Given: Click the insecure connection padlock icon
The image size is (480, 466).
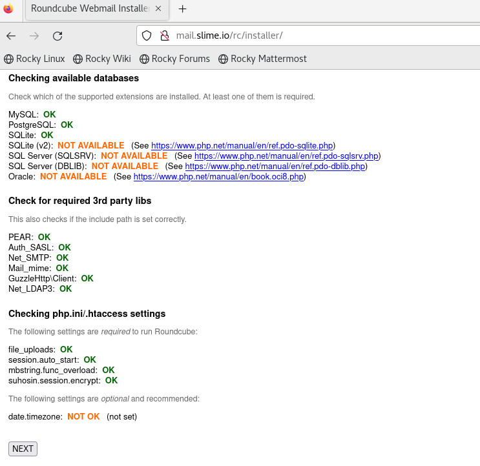Looking at the screenshot, I should [165, 35].
